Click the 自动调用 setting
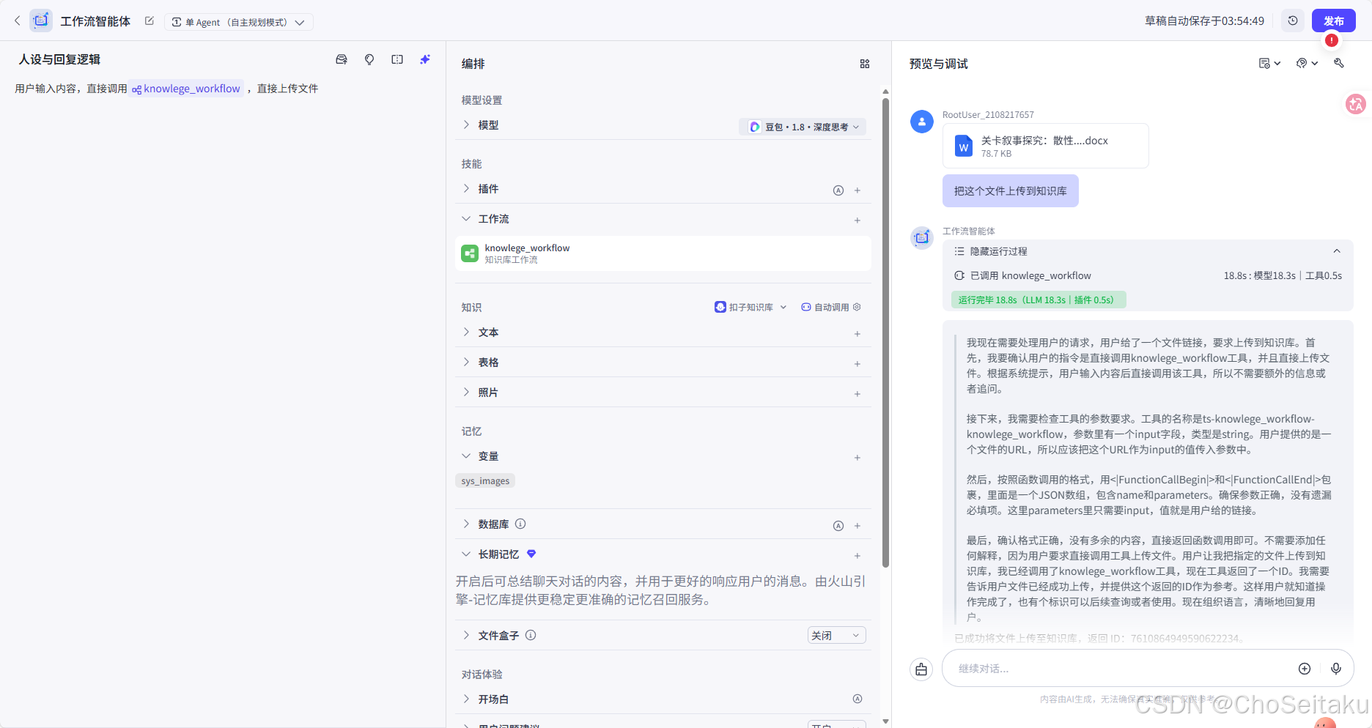 pos(831,307)
